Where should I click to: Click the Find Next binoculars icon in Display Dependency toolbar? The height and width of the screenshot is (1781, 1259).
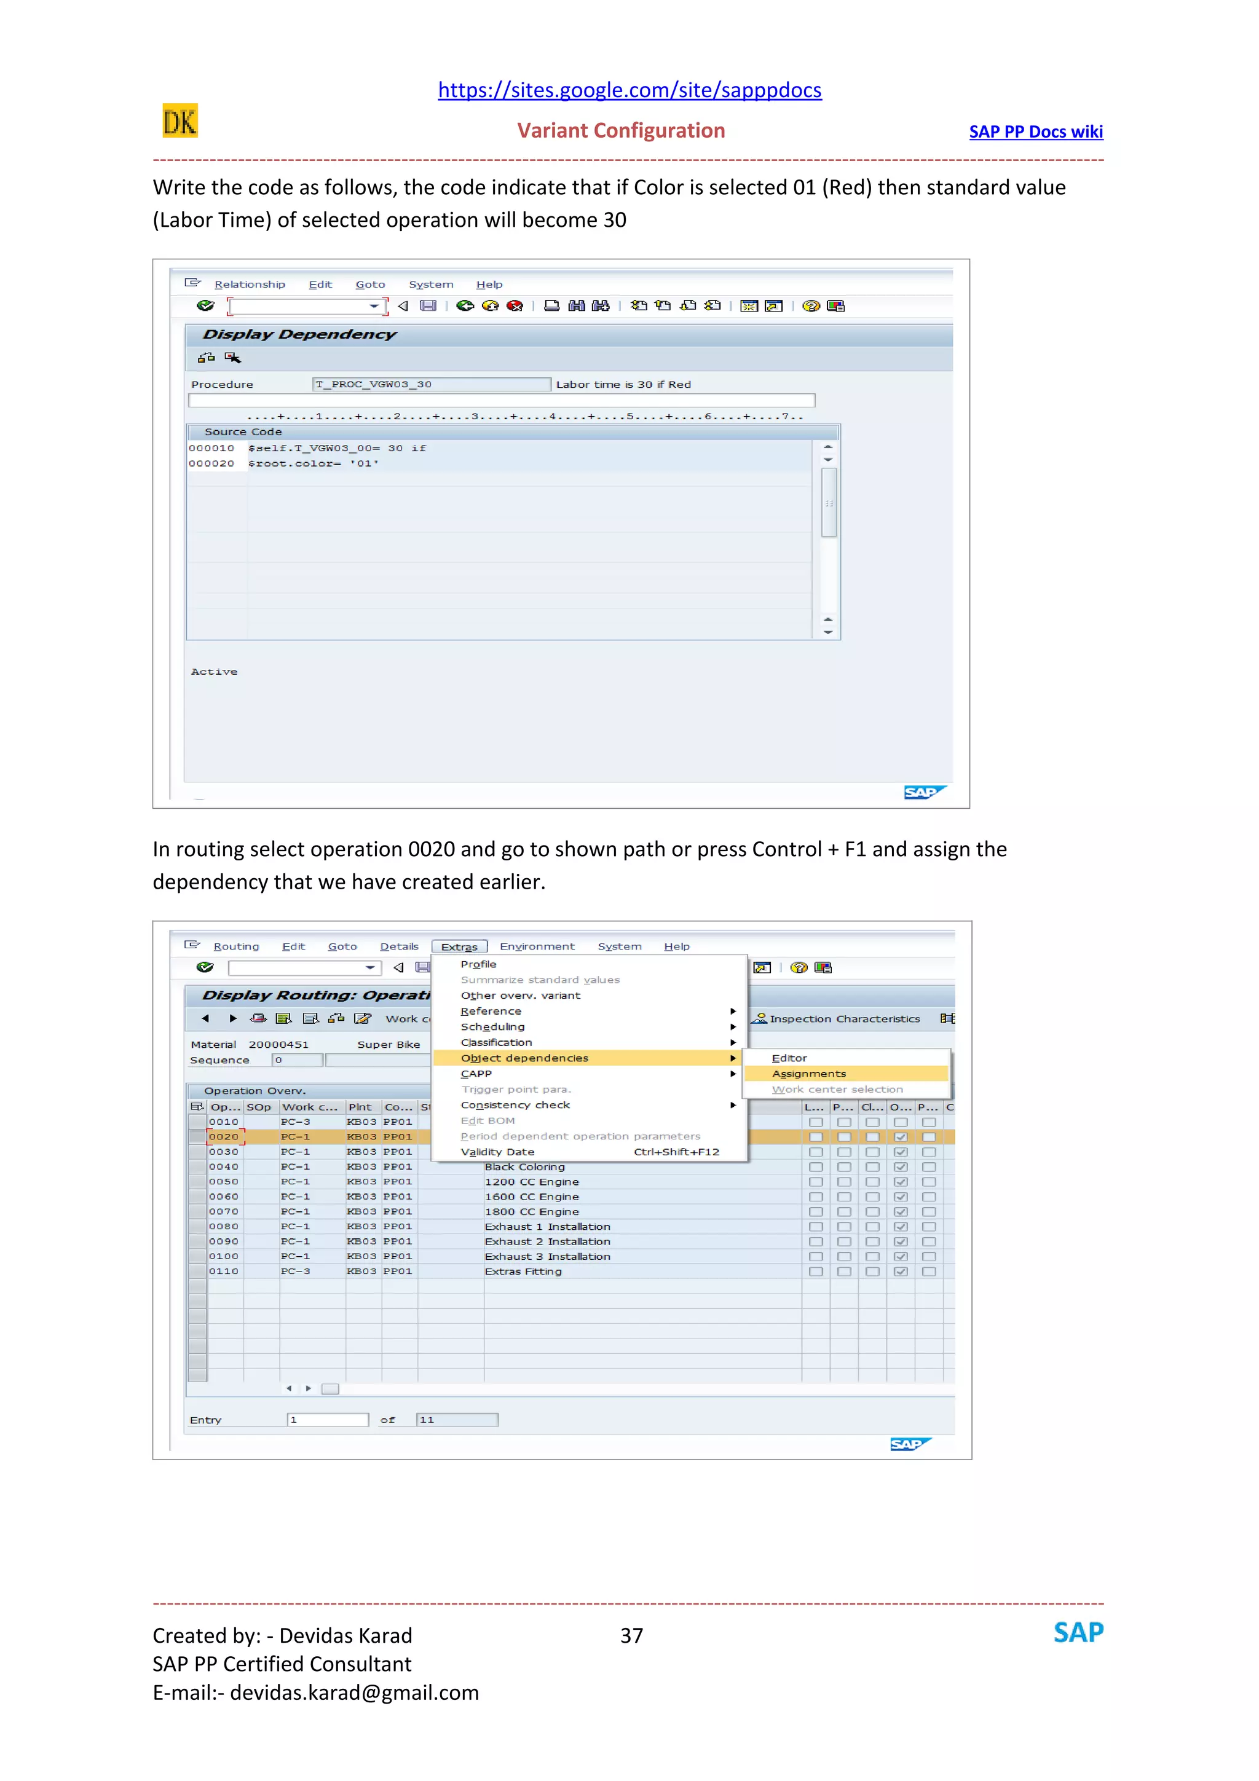(x=601, y=305)
